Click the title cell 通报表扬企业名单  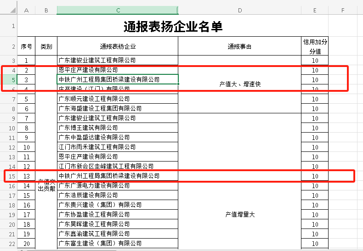pyautogui.click(x=173, y=26)
